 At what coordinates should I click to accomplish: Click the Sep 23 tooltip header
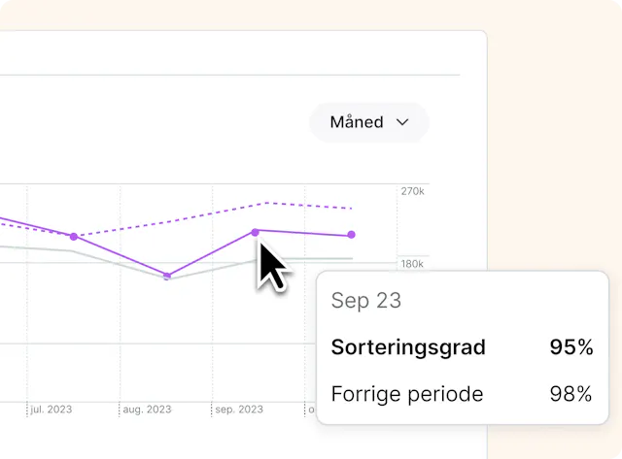pyautogui.click(x=365, y=301)
